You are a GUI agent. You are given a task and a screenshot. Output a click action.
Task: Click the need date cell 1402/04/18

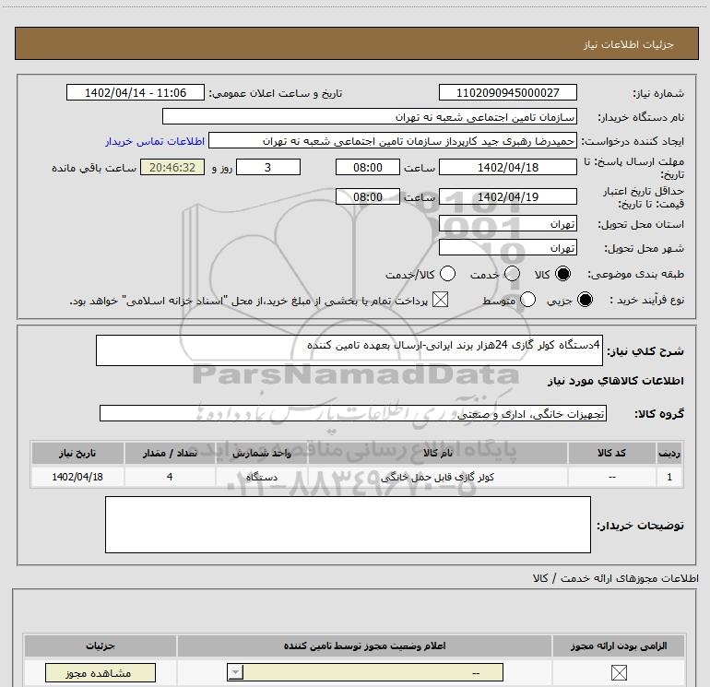pyautogui.click(x=77, y=477)
